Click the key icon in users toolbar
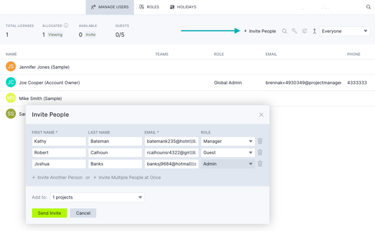Image resolution: width=375 pixels, height=231 pixels. point(294,31)
